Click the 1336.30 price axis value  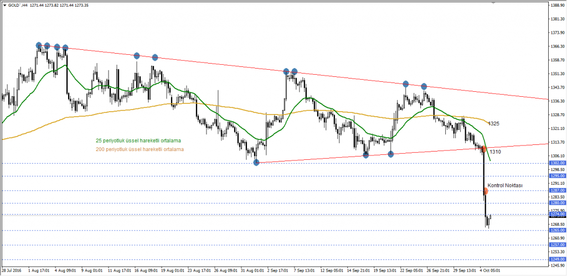[x=558, y=101]
